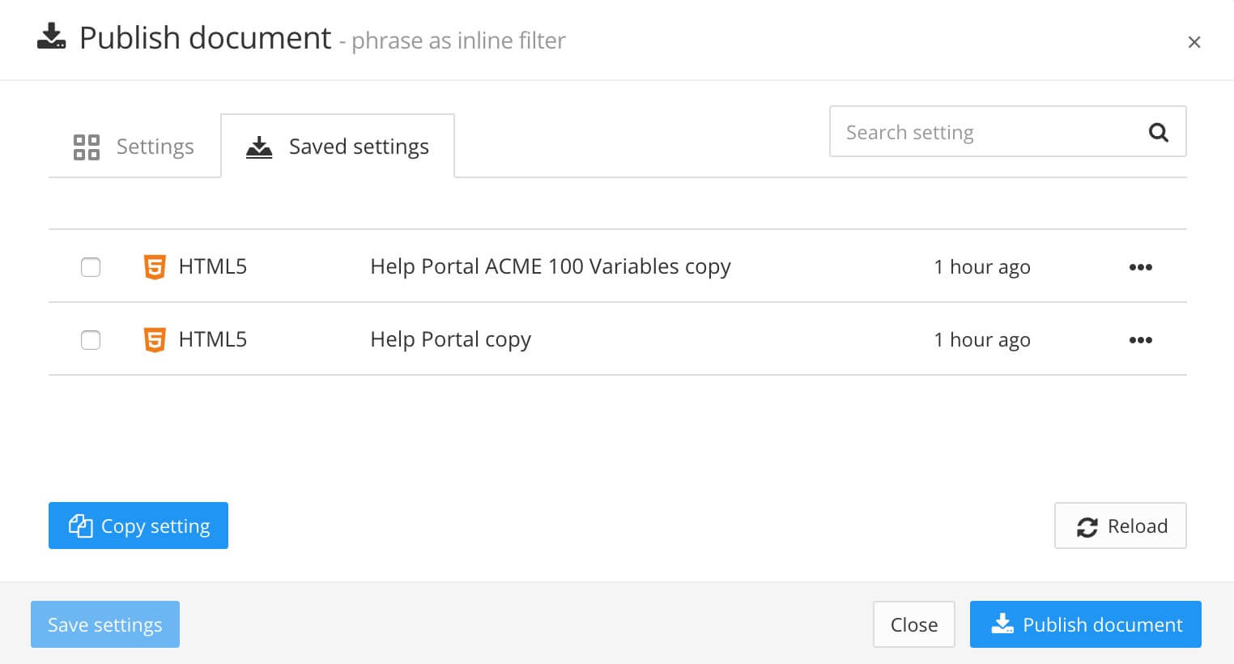Check the box for Help Portal copy
1234x664 pixels.
[x=91, y=339]
